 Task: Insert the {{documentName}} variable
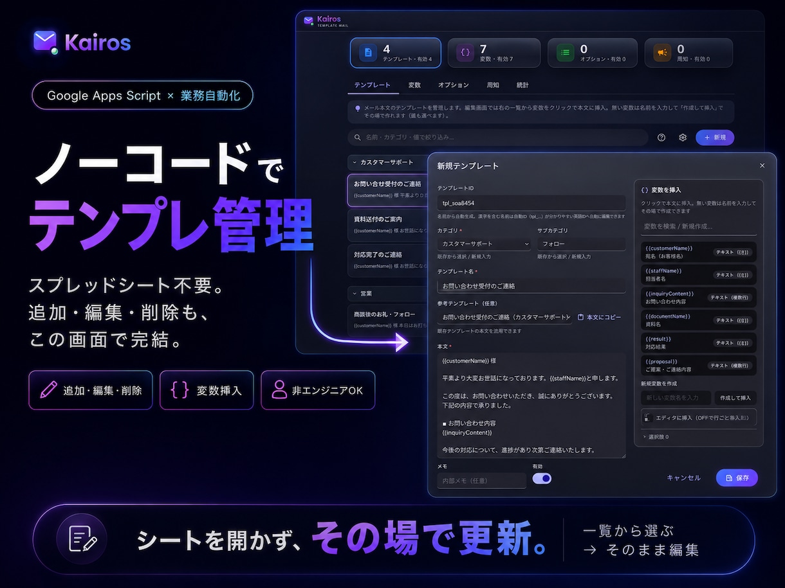pos(699,320)
